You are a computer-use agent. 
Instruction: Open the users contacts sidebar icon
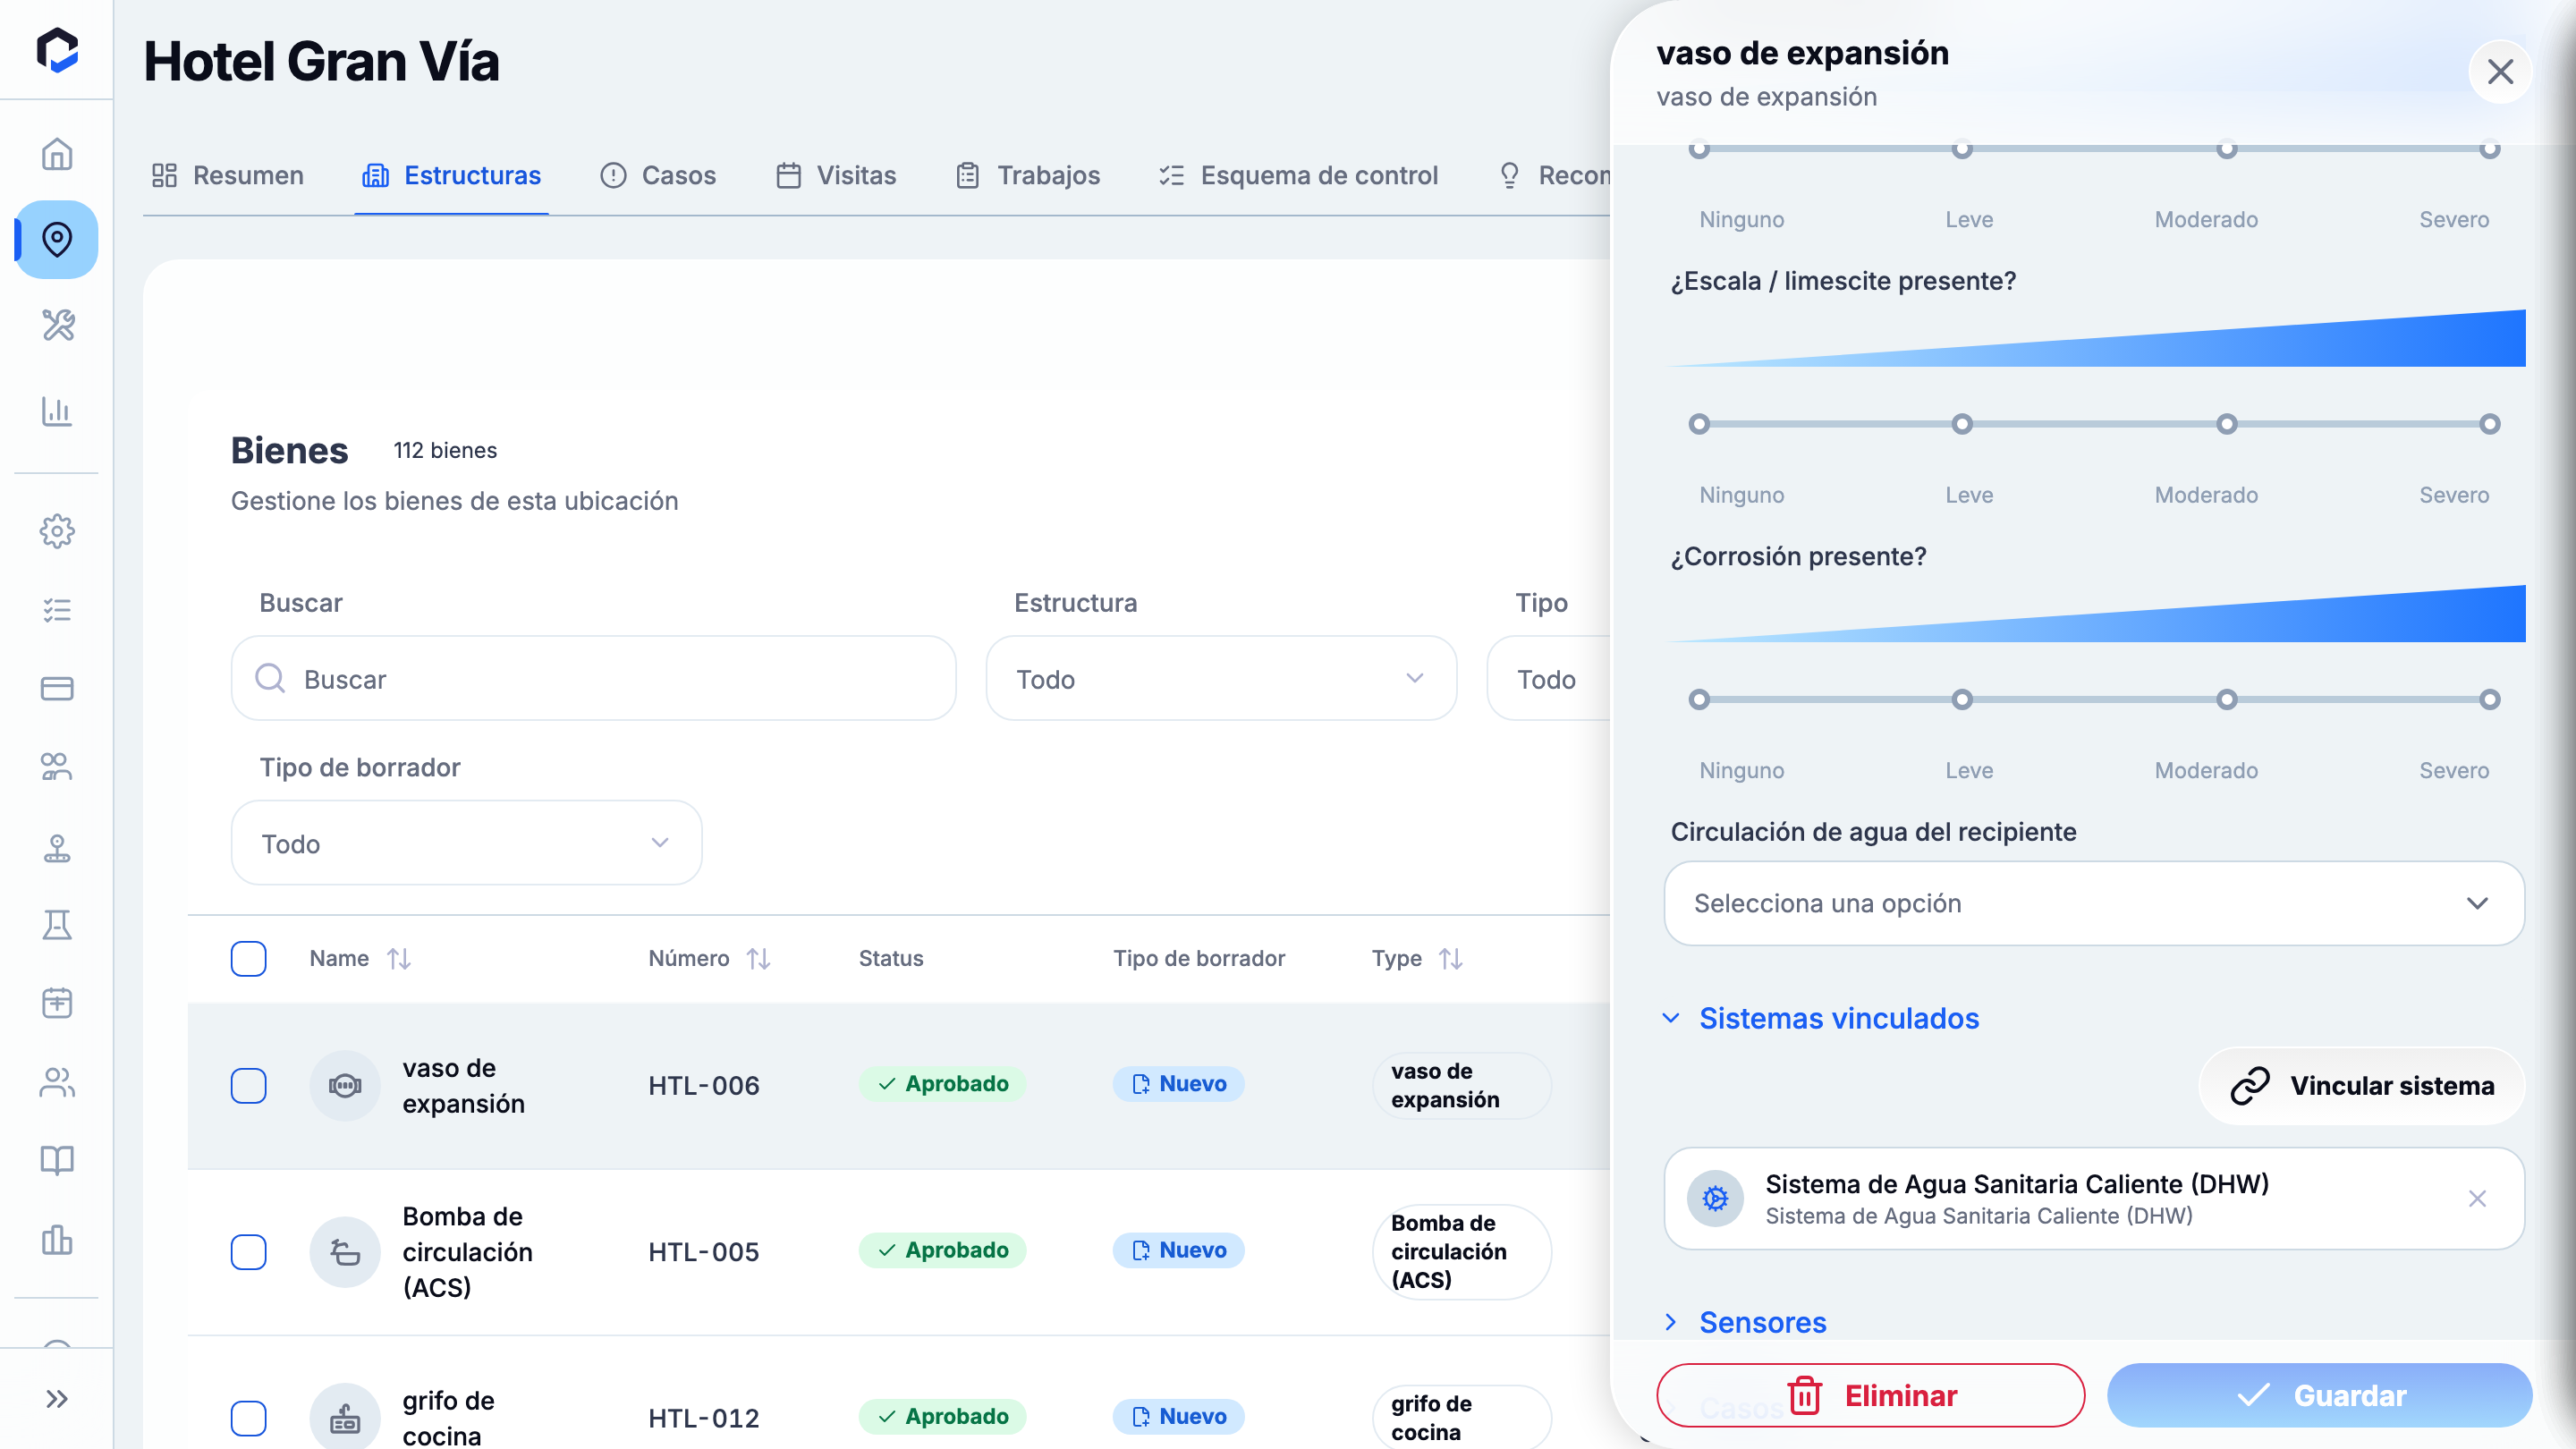tap(57, 1082)
